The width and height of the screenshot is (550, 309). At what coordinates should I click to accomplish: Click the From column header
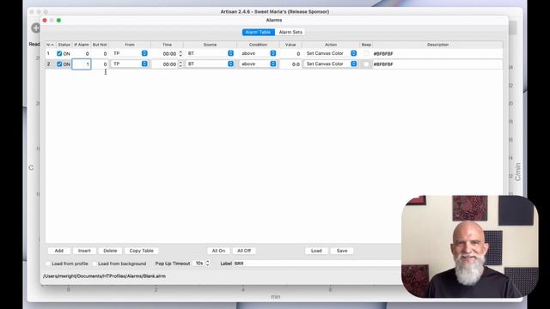coord(130,45)
